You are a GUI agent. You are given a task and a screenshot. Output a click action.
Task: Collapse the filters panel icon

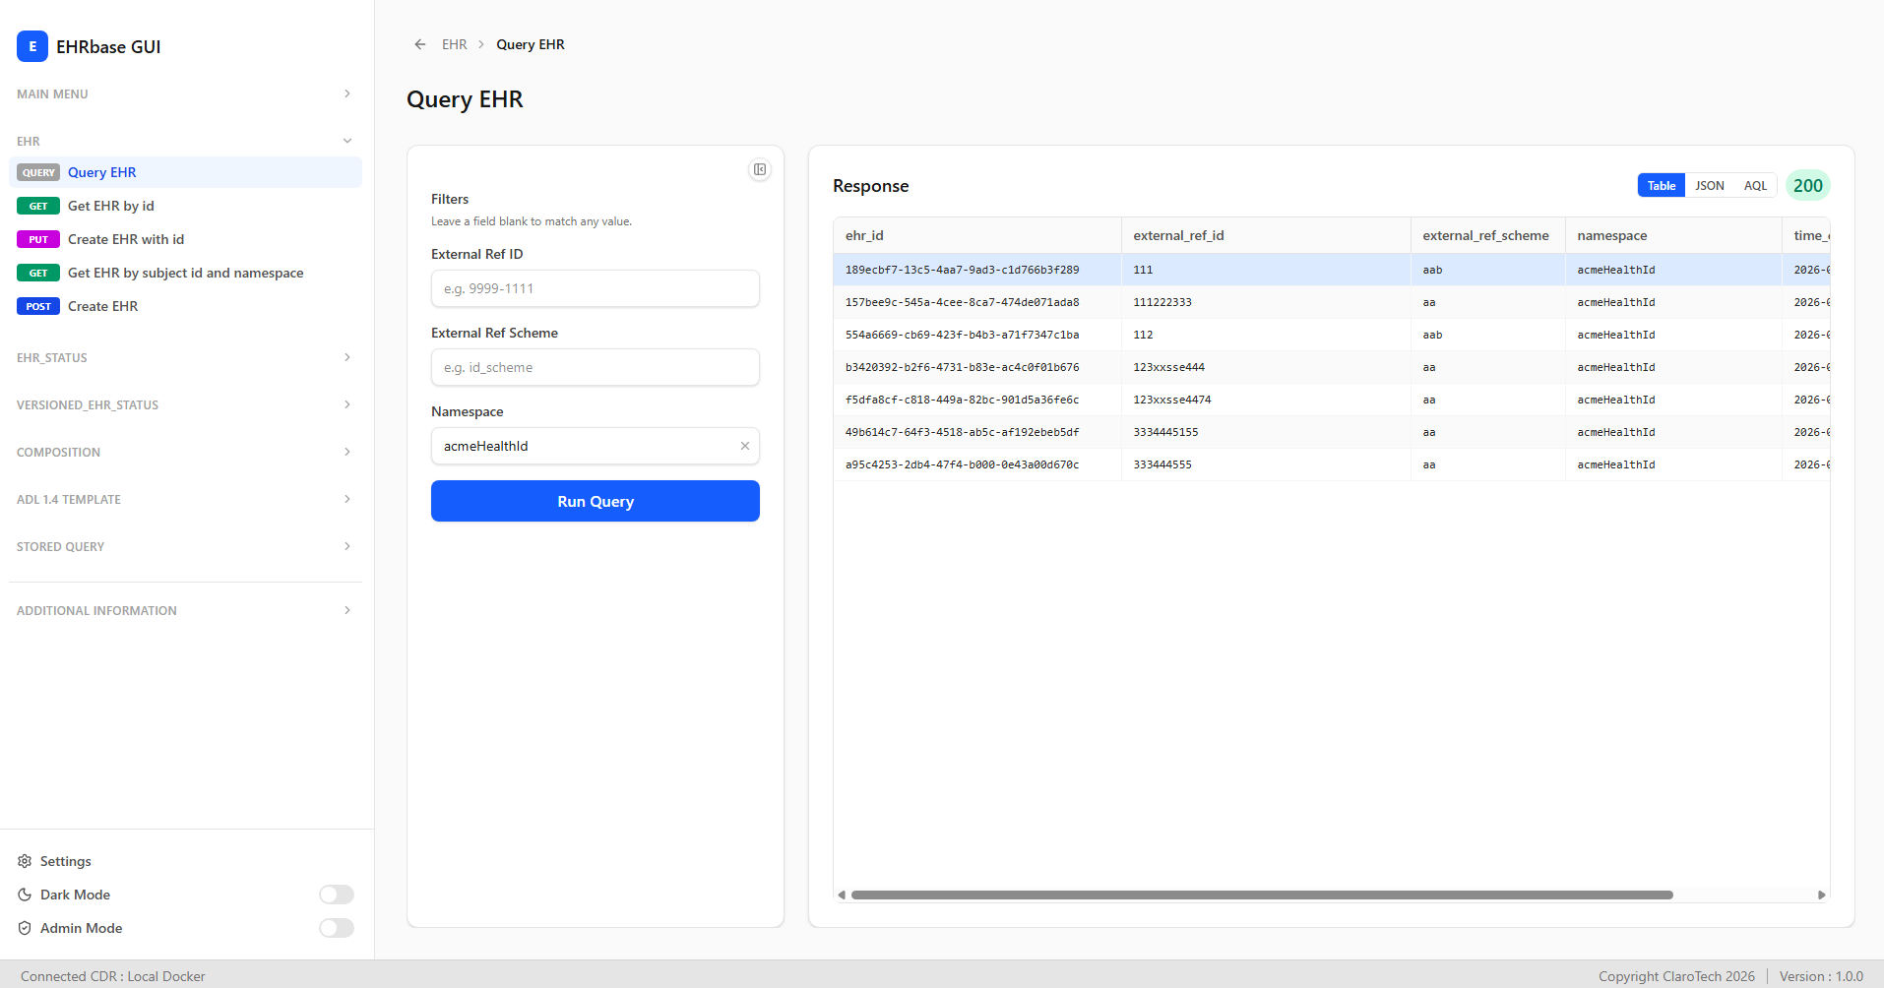(x=760, y=169)
